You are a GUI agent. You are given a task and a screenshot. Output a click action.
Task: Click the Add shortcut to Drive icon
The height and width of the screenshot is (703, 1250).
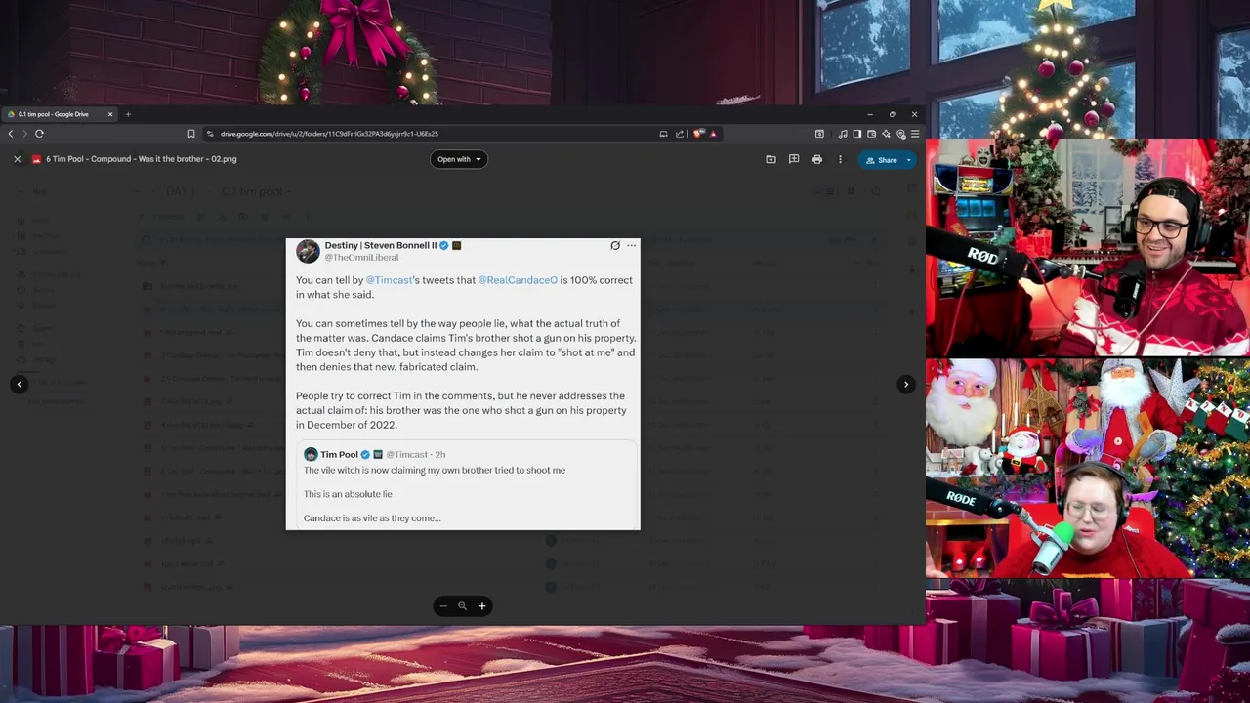771,159
